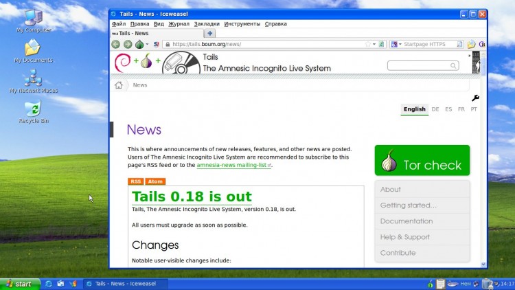Open the Инструменты menu
515x290 pixels.
pyautogui.click(x=242, y=23)
